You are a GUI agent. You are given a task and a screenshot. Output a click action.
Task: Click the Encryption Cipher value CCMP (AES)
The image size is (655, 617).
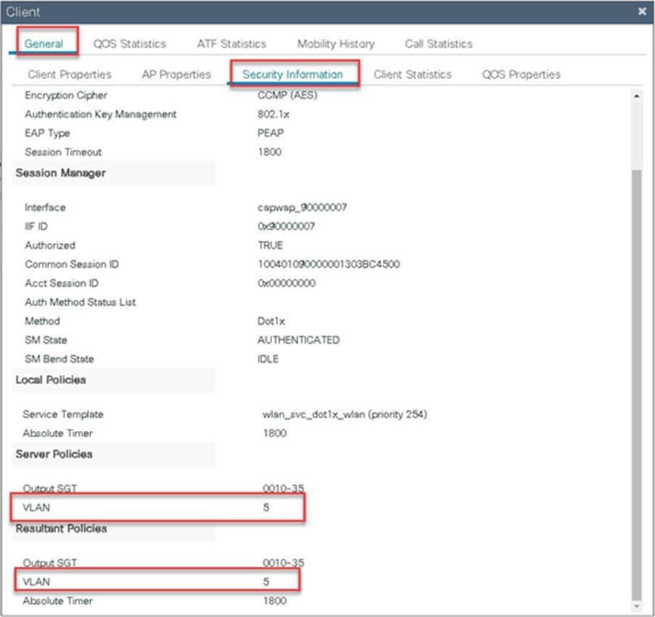pos(287,96)
